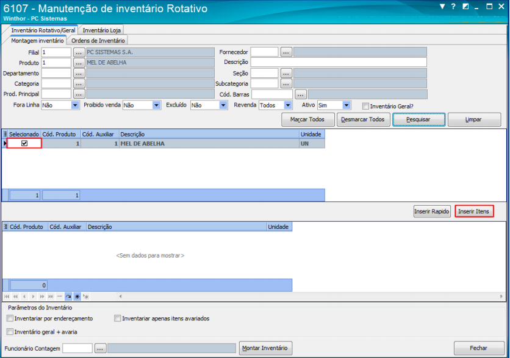Click the delete record minus icon
The height and width of the screenshot is (358, 510).
coord(60,297)
